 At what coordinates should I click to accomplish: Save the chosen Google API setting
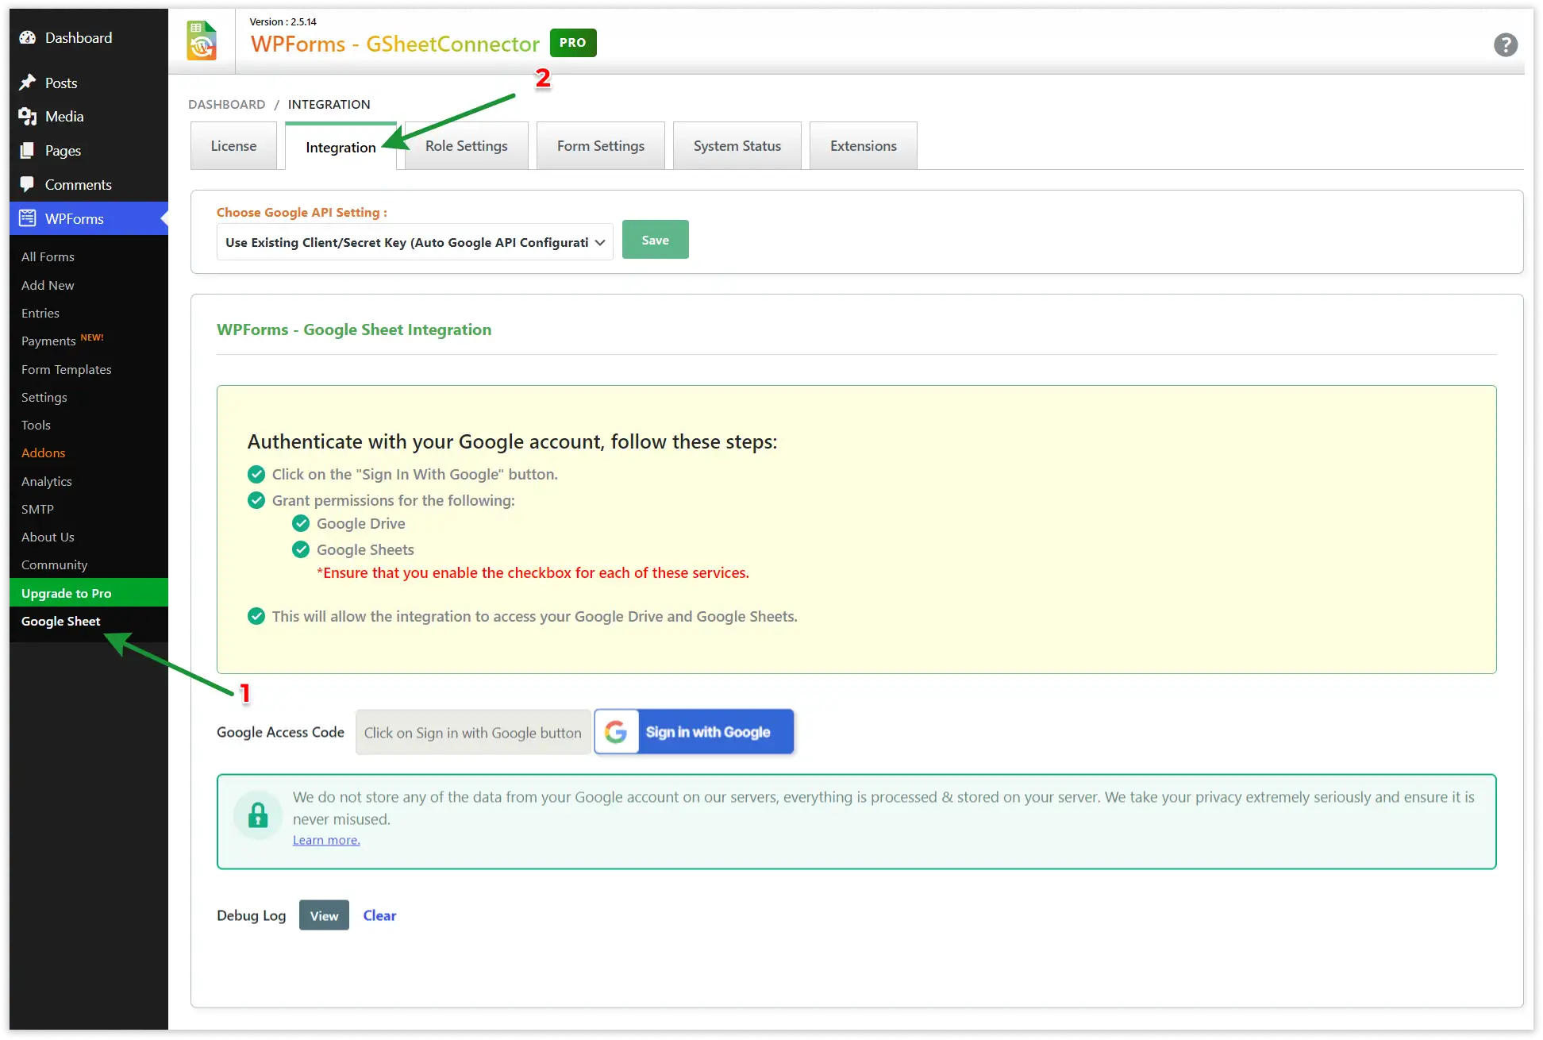[x=655, y=239]
